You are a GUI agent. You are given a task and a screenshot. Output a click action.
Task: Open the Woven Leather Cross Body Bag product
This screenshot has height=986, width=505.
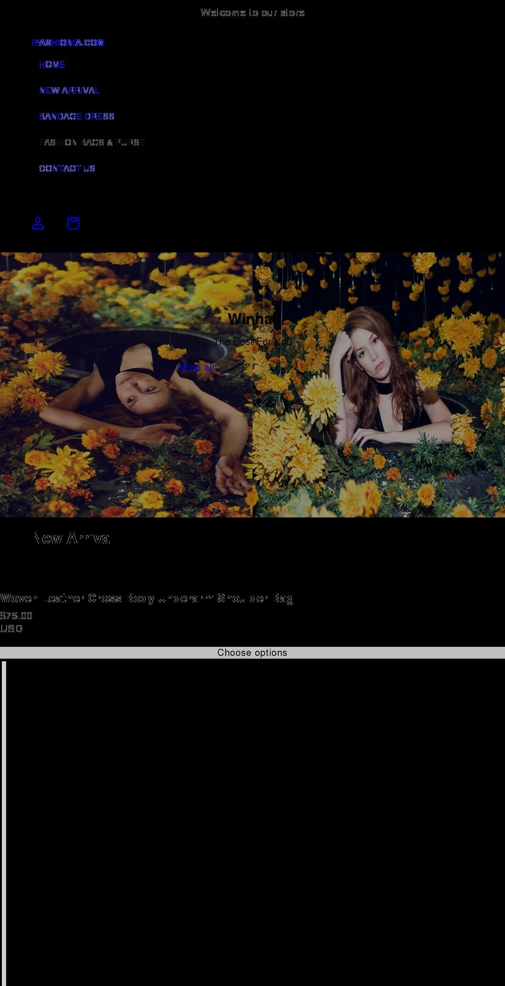(x=146, y=598)
